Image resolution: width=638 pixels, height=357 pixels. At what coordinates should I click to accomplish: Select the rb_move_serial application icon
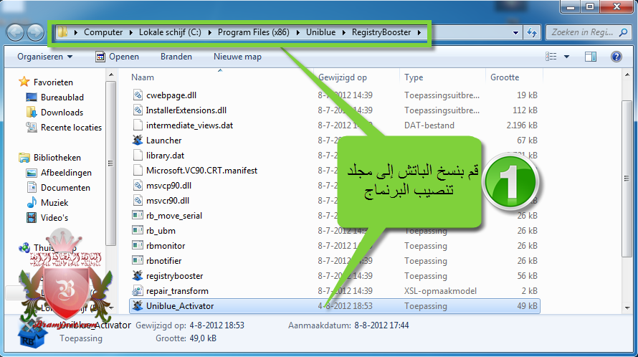[138, 216]
